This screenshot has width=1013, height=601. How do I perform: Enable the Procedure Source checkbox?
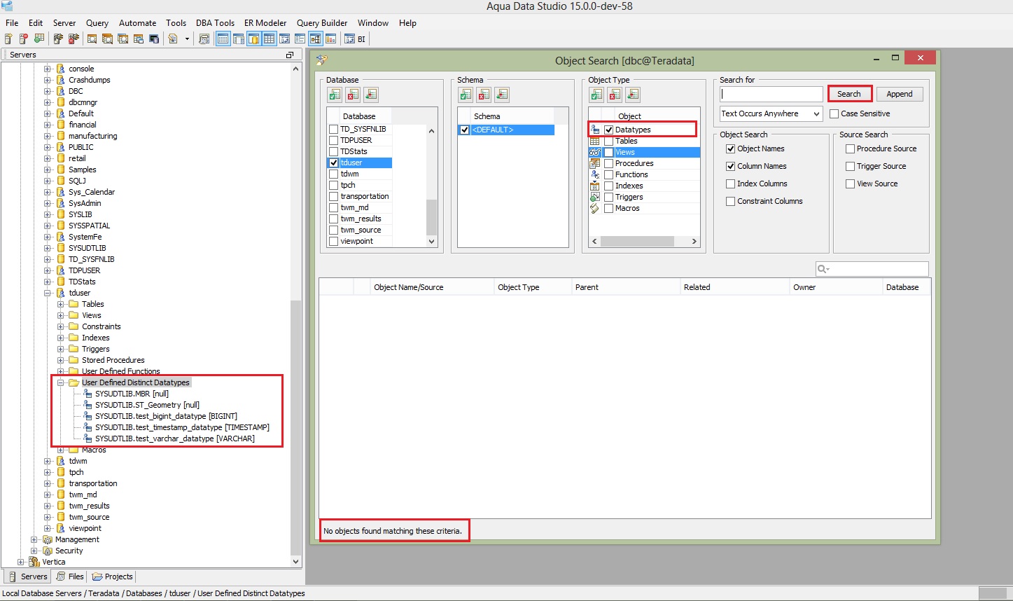[850, 148]
